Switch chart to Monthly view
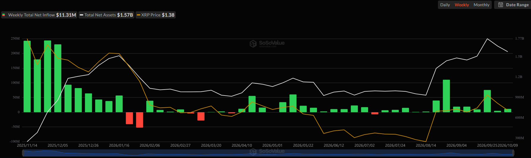 pyautogui.click(x=481, y=5)
